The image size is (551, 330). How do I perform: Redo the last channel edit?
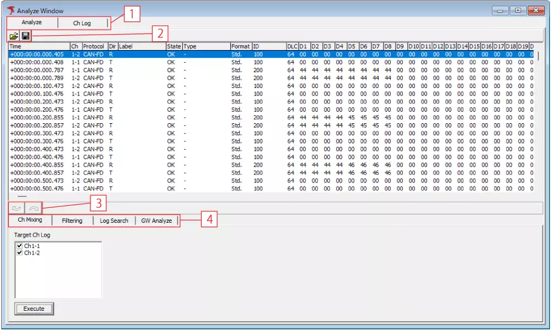pos(32,207)
